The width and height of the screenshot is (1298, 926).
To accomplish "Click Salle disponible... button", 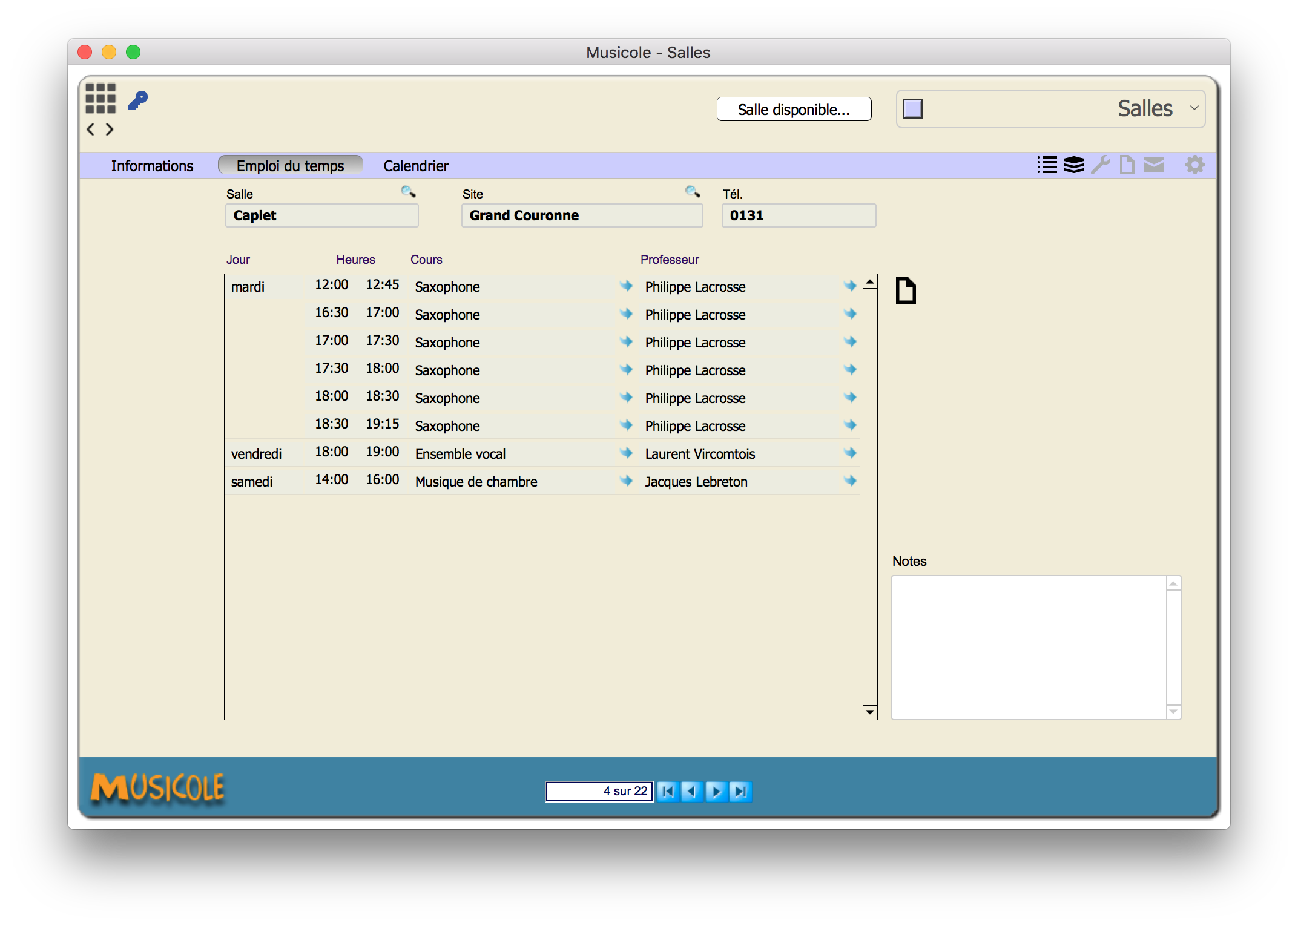I will point(794,109).
